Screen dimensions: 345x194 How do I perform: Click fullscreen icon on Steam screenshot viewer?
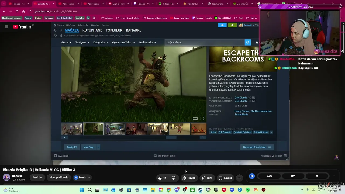tap(202, 119)
